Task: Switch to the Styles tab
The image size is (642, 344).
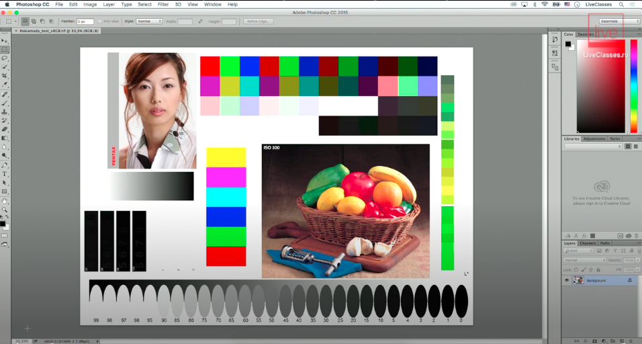Action: (x=615, y=139)
